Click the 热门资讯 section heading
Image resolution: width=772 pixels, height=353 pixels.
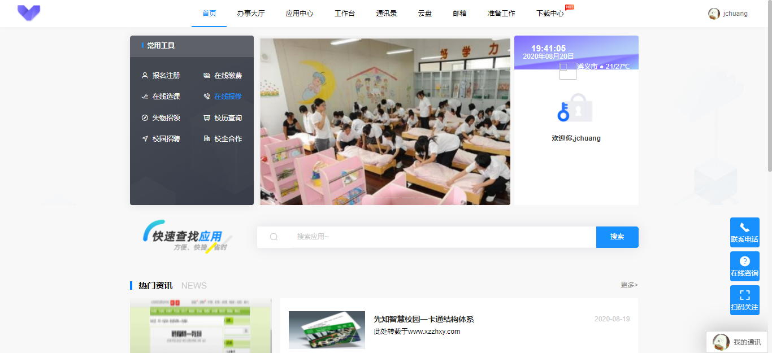(155, 286)
